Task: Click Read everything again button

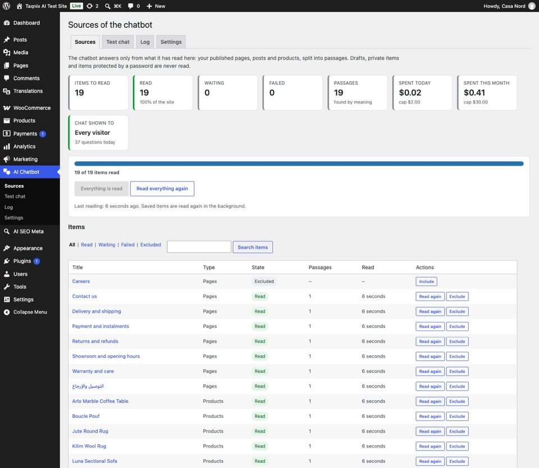Action: tap(162, 189)
